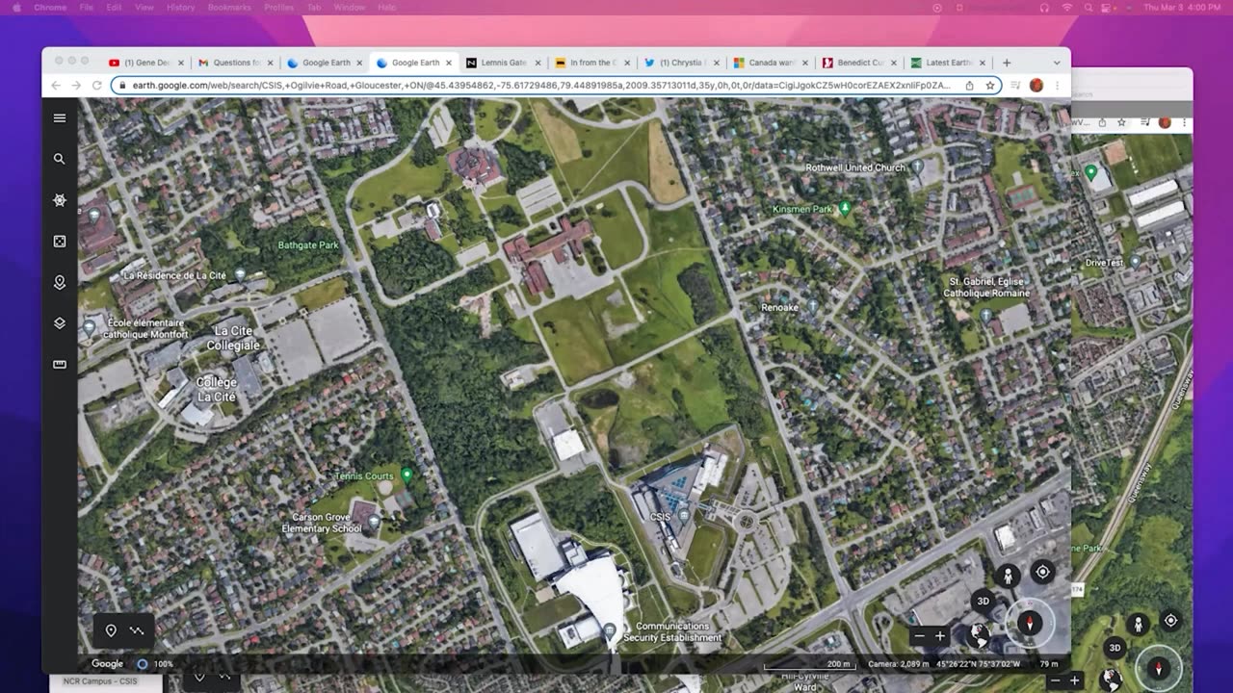Click the globe view icon
1233x693 pixels.
tap(979, 635)
